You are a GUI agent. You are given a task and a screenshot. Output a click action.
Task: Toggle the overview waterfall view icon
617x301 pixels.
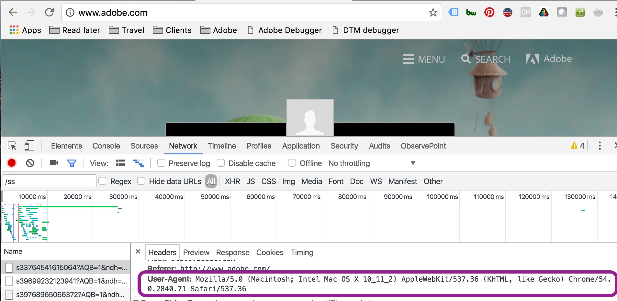pyautogui.click(x=139, y=163)
